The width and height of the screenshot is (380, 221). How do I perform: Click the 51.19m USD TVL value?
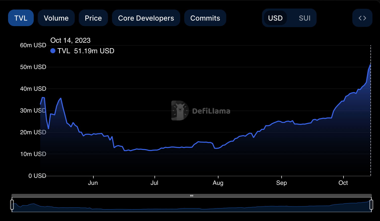pos(94,51)
